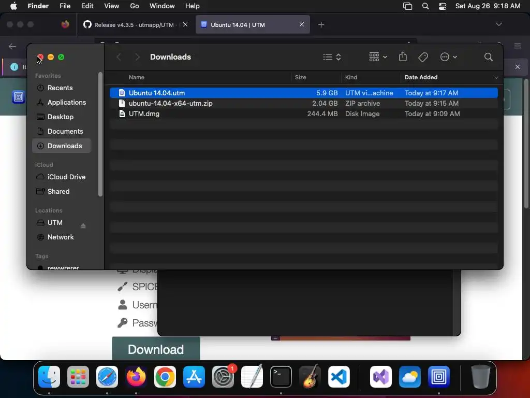Select the ubuntu-14.04-x64-utm.zip file
Image resolution: width=530 pixels, height=398 pixels.
coord(303,103)
